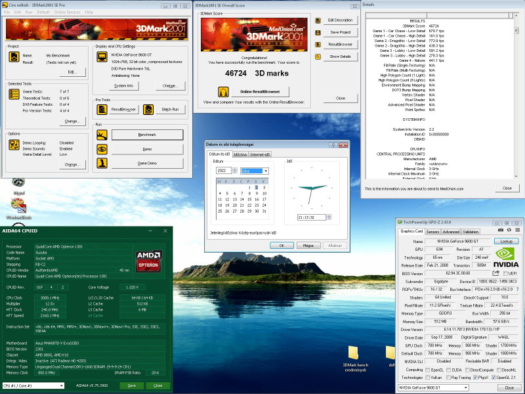
Task: Click the icon beside the Benchmark button
Action: (x=102, y=135)
